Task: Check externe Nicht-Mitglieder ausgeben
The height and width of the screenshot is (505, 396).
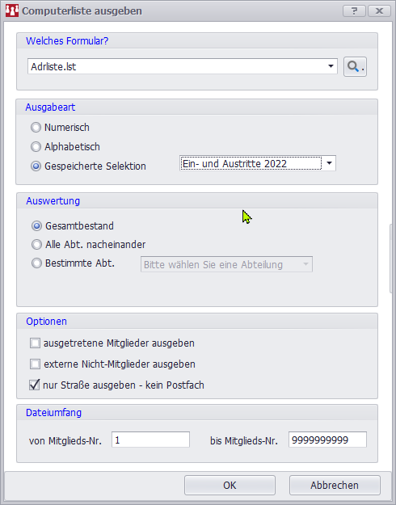Action: click(35, 364)
